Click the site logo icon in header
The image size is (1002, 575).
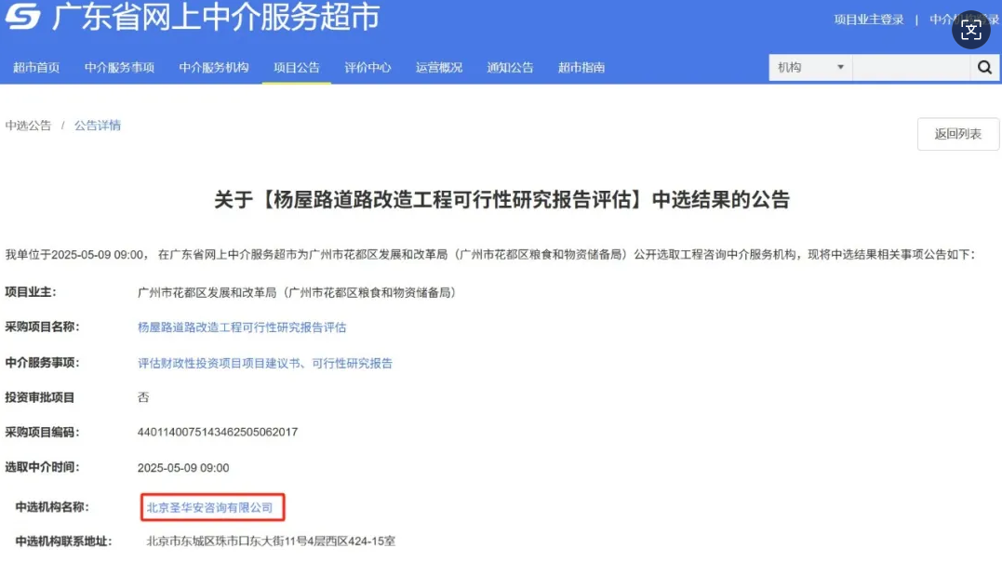[x=23, y=16]
